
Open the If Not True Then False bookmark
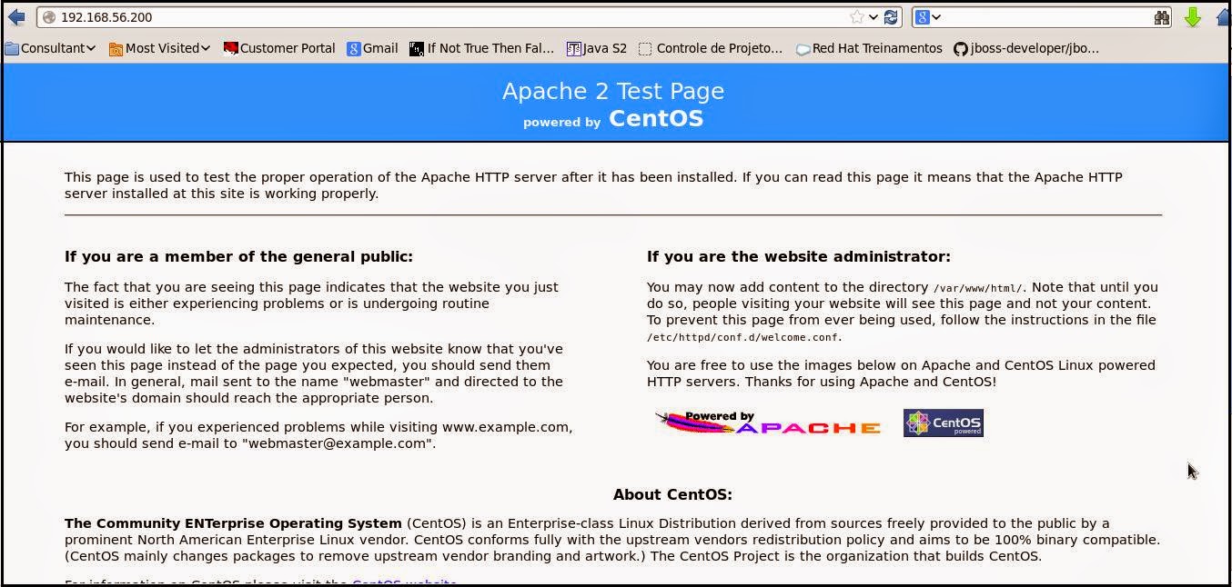coord(482,48)
